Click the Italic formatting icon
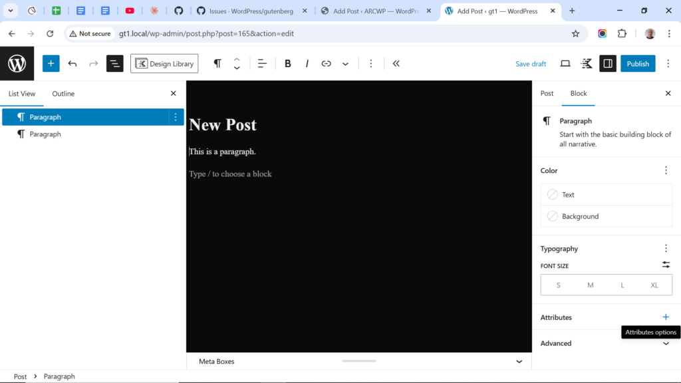This screenshot has width=681, height=383. pyautogui.click(x=307, y=64)
